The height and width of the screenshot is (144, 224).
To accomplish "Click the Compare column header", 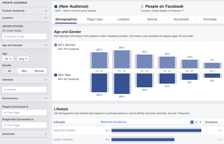I will (x=211, y=122).
